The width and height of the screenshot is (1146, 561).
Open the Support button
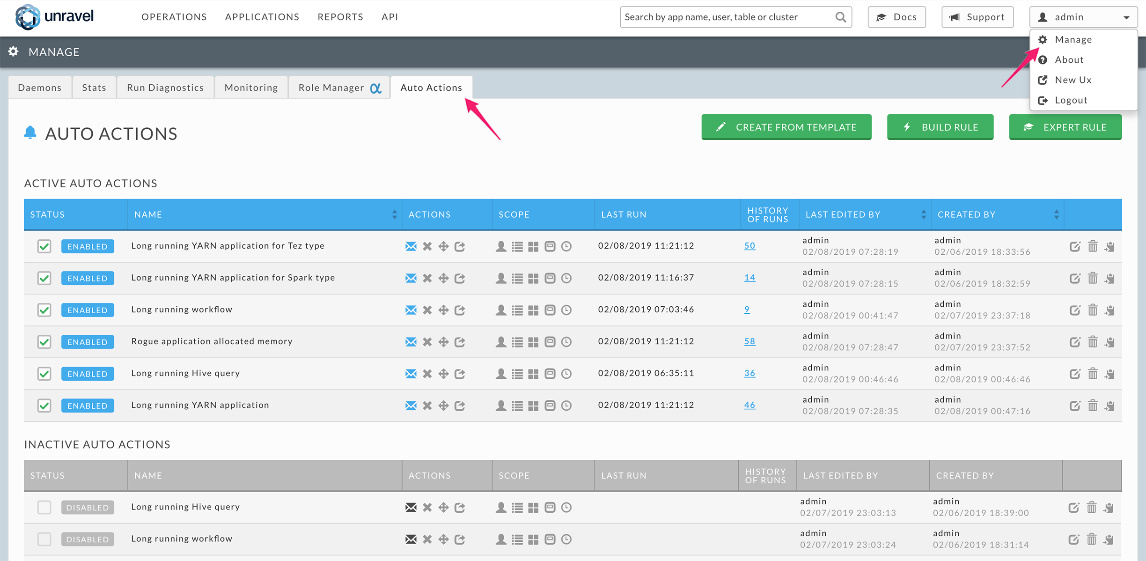[x=977, y=17]
